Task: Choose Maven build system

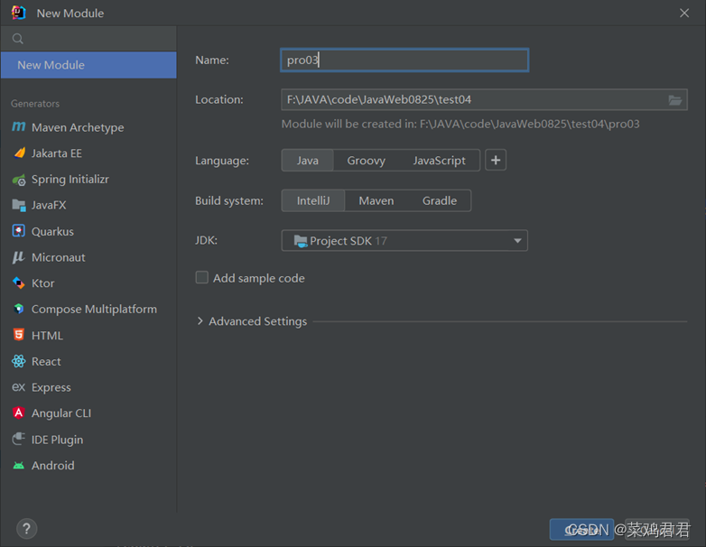Action: pos(376,200)
